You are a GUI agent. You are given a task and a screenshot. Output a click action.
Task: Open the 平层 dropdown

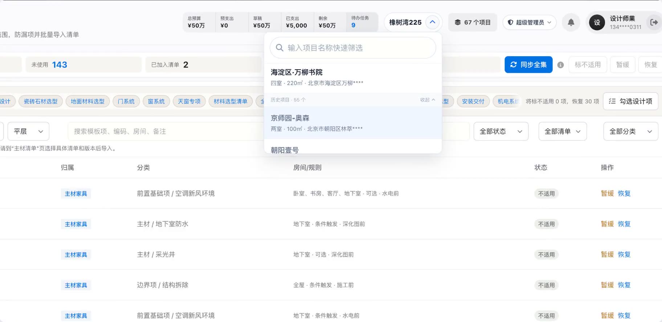28,131
